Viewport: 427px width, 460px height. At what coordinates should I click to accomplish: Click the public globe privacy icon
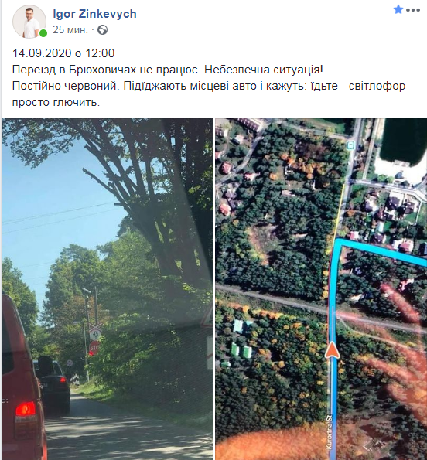102,30
